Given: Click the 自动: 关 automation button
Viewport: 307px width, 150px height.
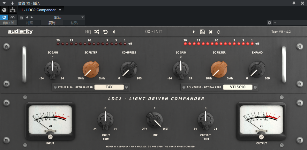Looking at the screenshot, I should click(x=8, y=23).
